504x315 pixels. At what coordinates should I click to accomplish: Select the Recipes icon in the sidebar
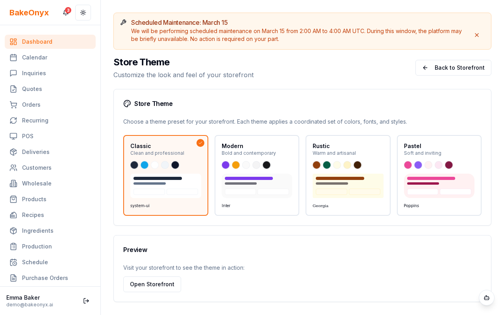[13, 215]
